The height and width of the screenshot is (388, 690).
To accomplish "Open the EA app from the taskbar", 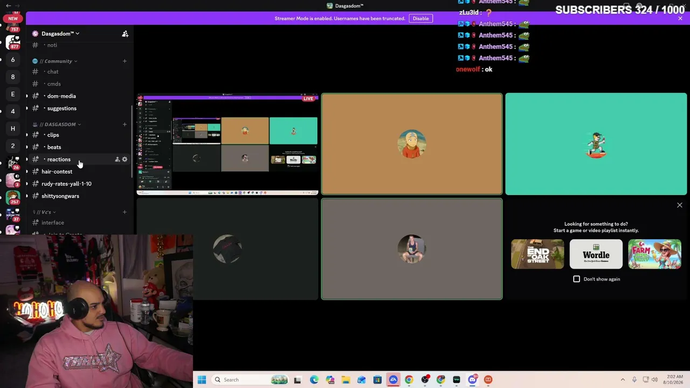I will tap(394, 380).
